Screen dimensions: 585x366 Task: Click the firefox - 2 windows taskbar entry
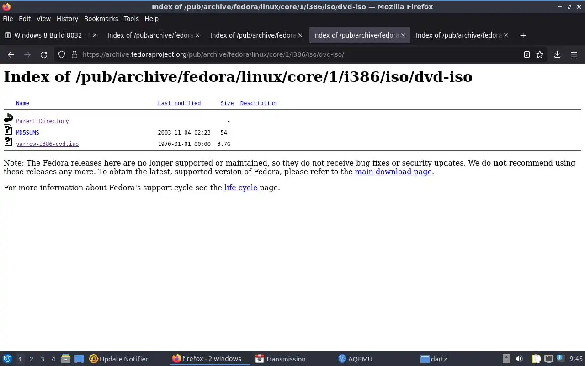pos(210,359)
